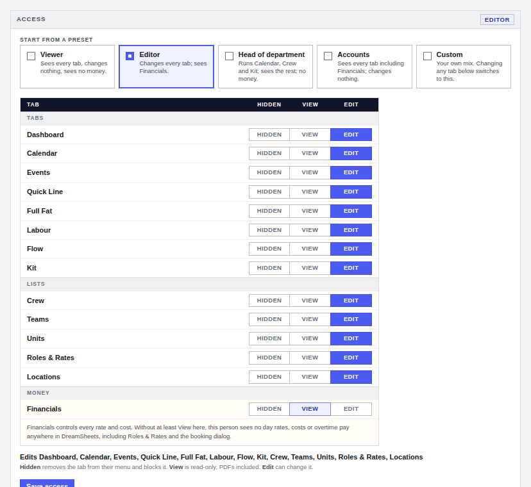Set Dashboard access to Hidden
Image resolution: width=531 pixels, height=487 pixels.
269,135
